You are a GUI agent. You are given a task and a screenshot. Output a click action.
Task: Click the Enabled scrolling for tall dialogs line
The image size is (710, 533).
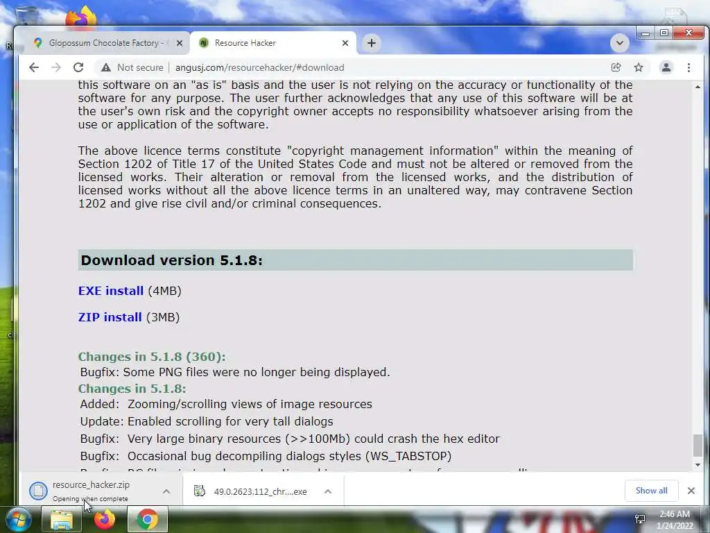click(x=207, y=421)
